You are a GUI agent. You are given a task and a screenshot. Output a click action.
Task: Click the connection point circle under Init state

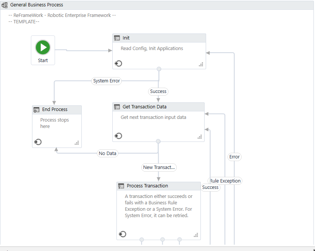159,68
